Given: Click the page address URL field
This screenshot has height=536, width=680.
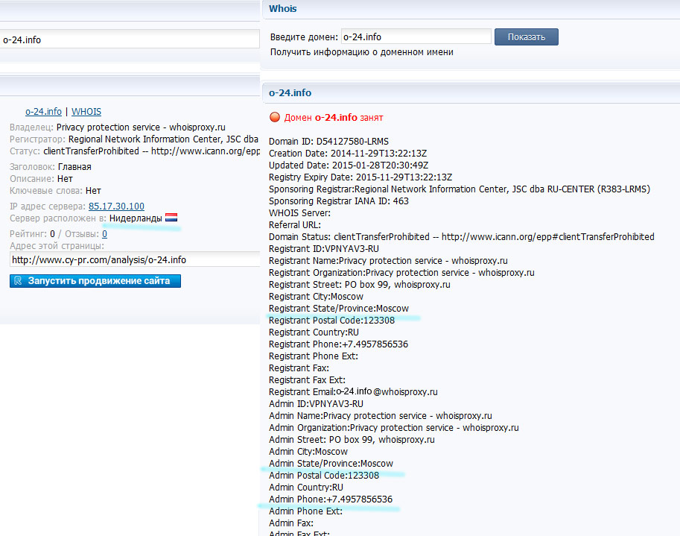Looking at the screenshot, I should coord(134,259).
